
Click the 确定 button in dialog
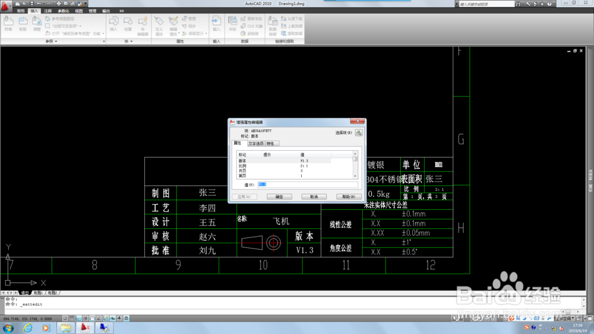coord(279,197)
